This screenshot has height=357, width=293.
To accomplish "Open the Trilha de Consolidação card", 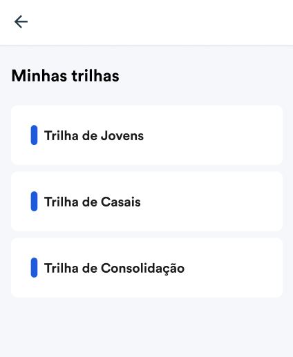I will [x=146, y=268].
